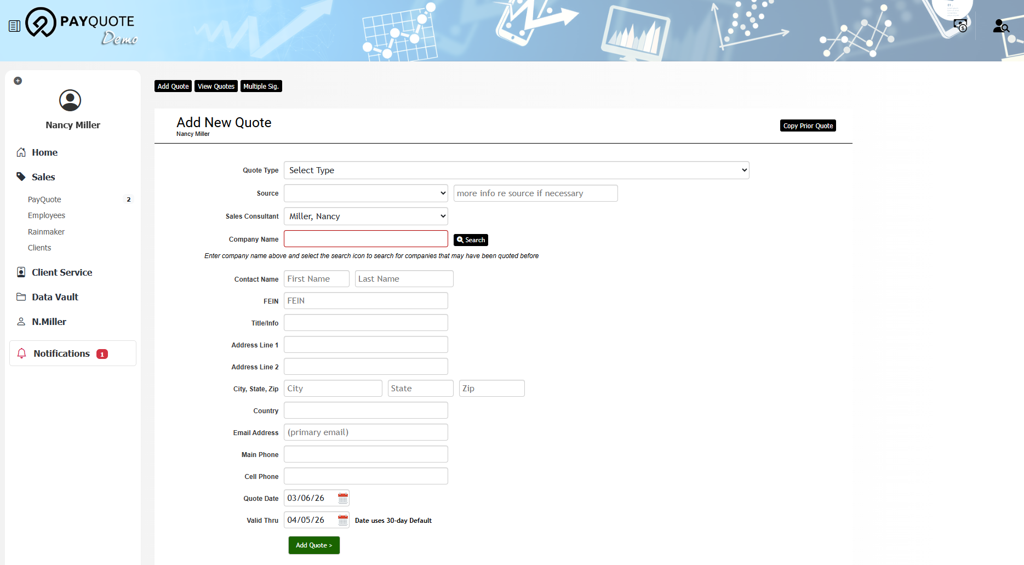
Task: Open the Source dropdown
Action: 365,193
